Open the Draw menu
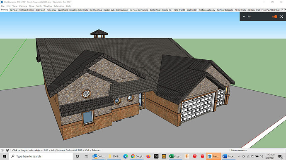This screenshot has width=286, height=160. tap(32, 6)
